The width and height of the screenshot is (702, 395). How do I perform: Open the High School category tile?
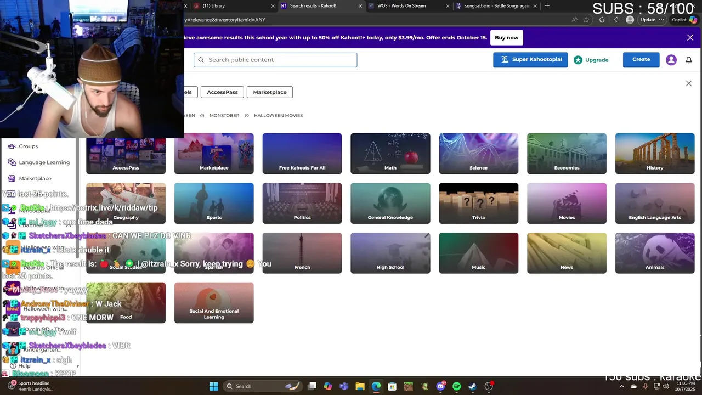point(390,253)
